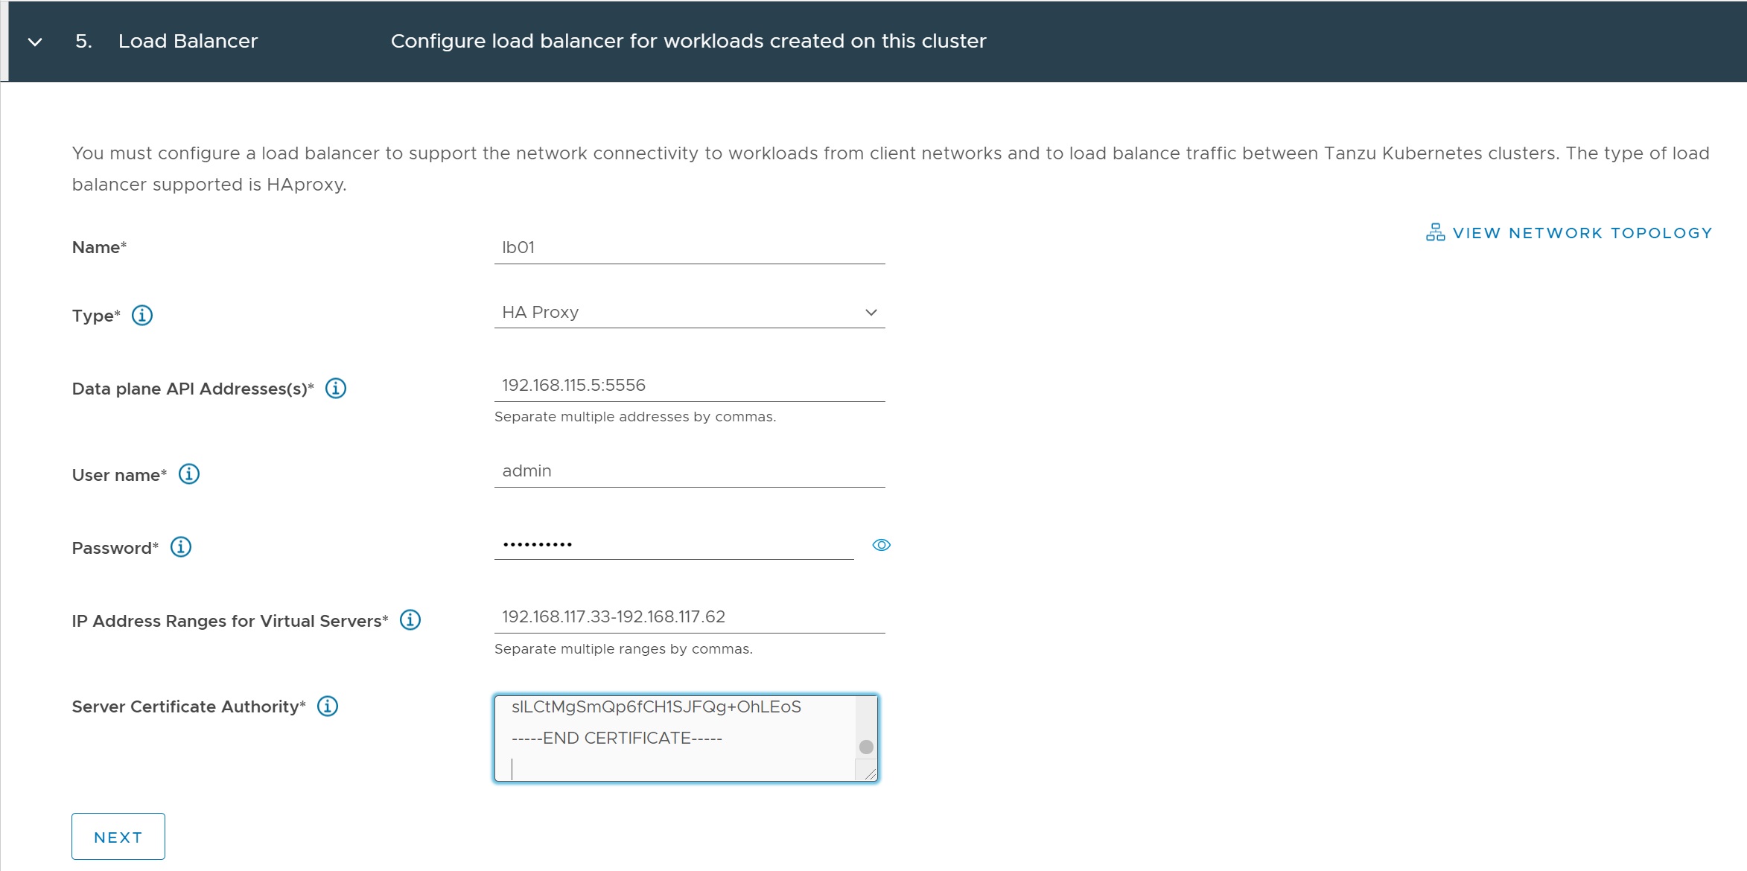This screenshot has width=1747, height=871.
Task: Click the Name field containing lb01
Action: (689, 248)
